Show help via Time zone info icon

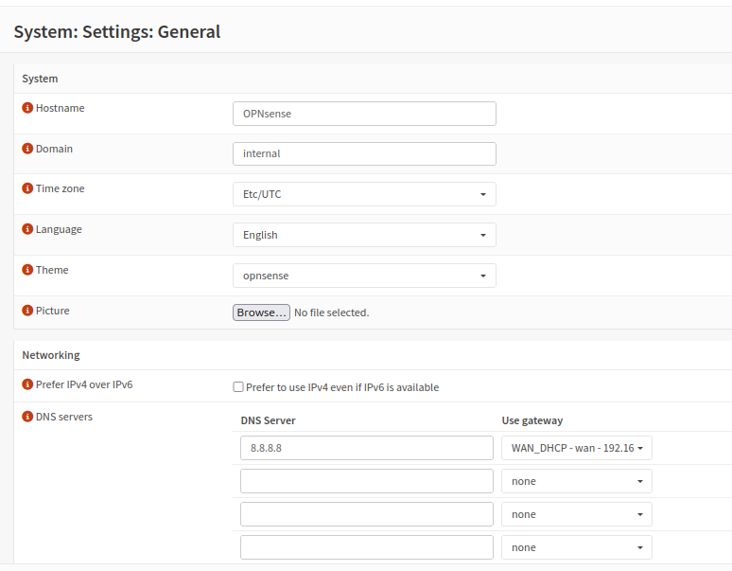click(27, 188)
